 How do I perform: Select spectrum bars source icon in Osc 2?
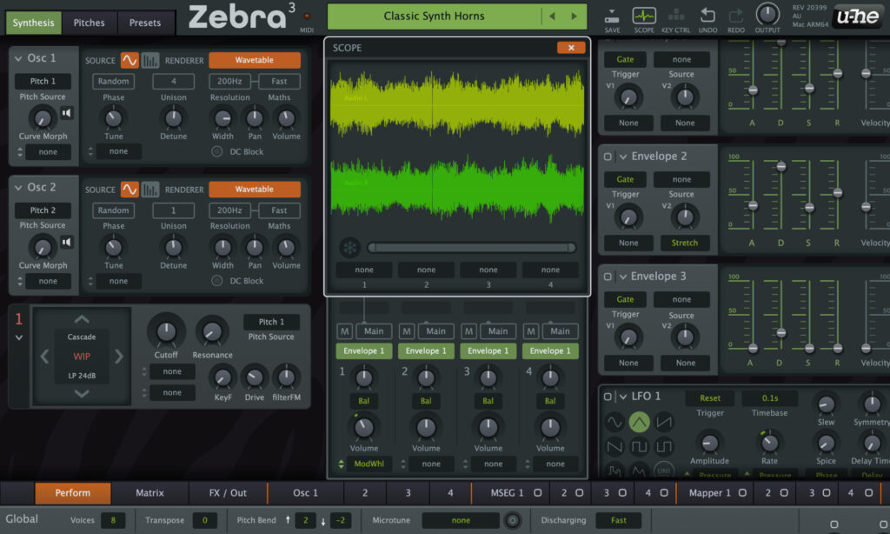150,189
